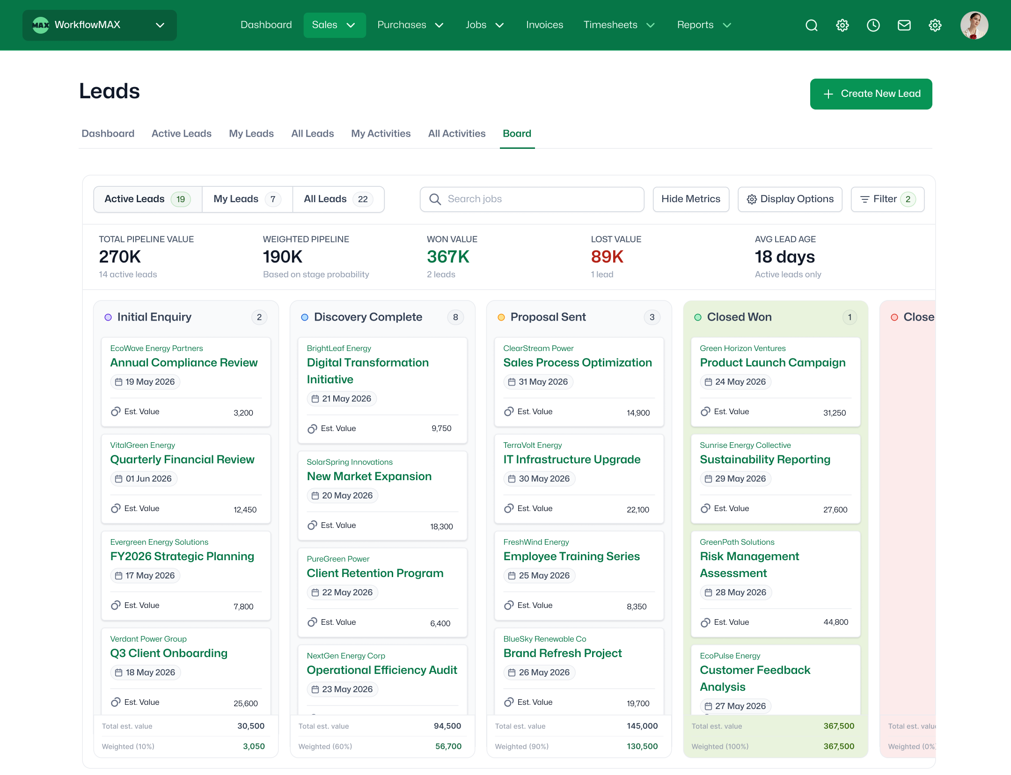
Task: Click the Est. Value icon for 44,800
Action: click(x=705, y=622)
